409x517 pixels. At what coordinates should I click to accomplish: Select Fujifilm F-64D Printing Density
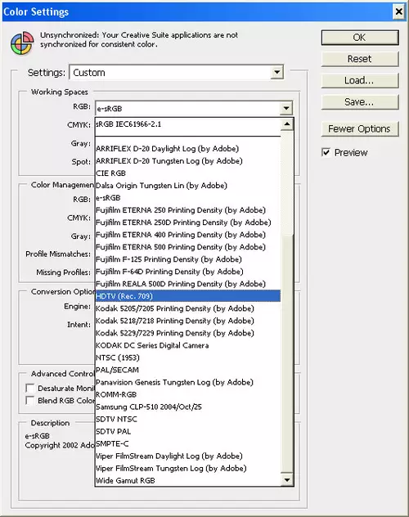tap(188, 272)
